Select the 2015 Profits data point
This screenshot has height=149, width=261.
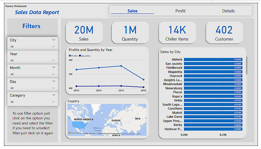tap(121, 66)
